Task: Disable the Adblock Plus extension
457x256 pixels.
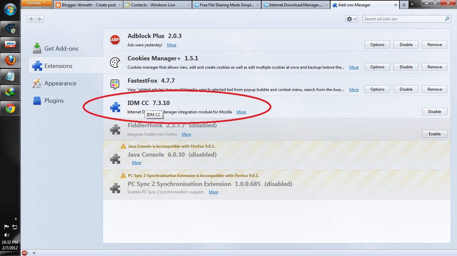Action: coord(406,45)
